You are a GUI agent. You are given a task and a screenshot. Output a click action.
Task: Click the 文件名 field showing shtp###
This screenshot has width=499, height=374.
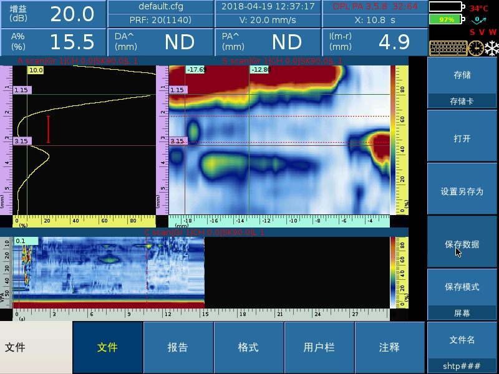pos(462,347)
